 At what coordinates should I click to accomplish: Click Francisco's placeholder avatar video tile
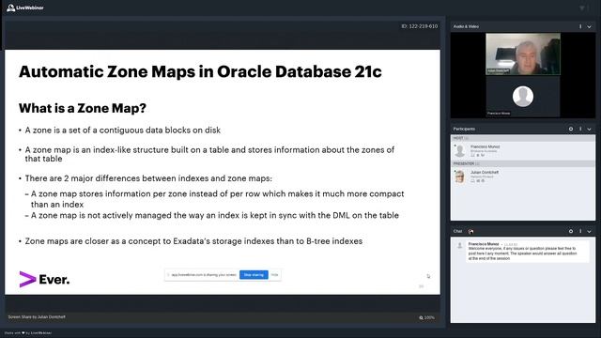pyautogui.click(x=523, y=96)
